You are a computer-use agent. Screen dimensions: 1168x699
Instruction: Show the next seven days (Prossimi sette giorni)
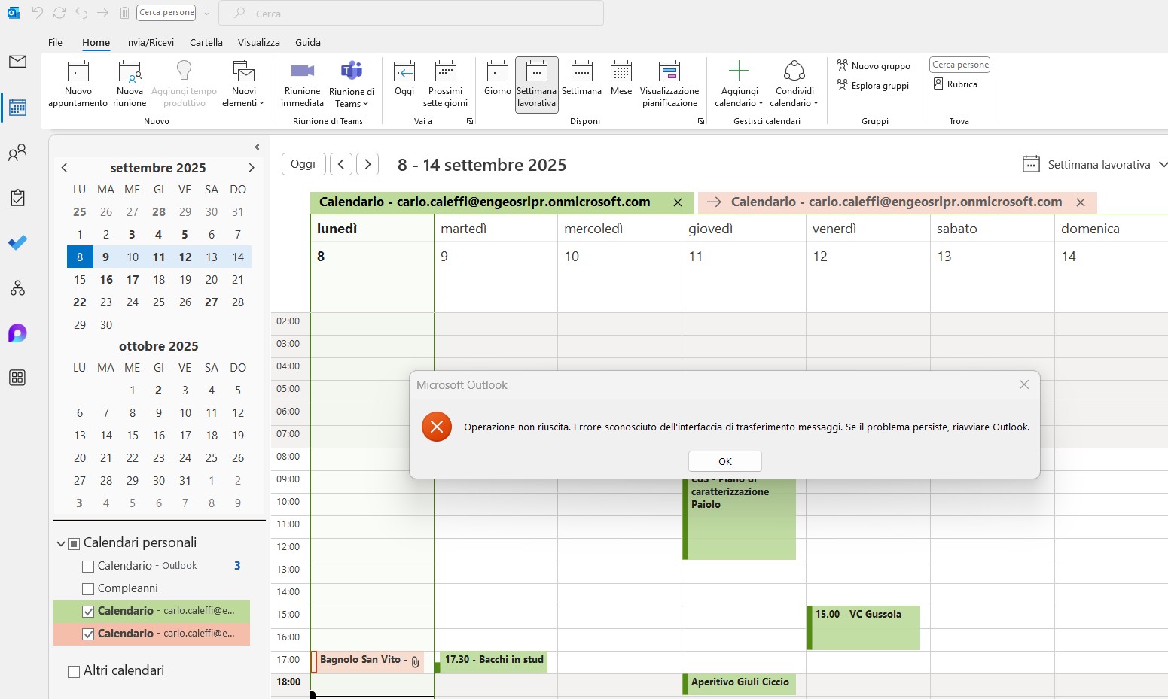tap(445, 84)
